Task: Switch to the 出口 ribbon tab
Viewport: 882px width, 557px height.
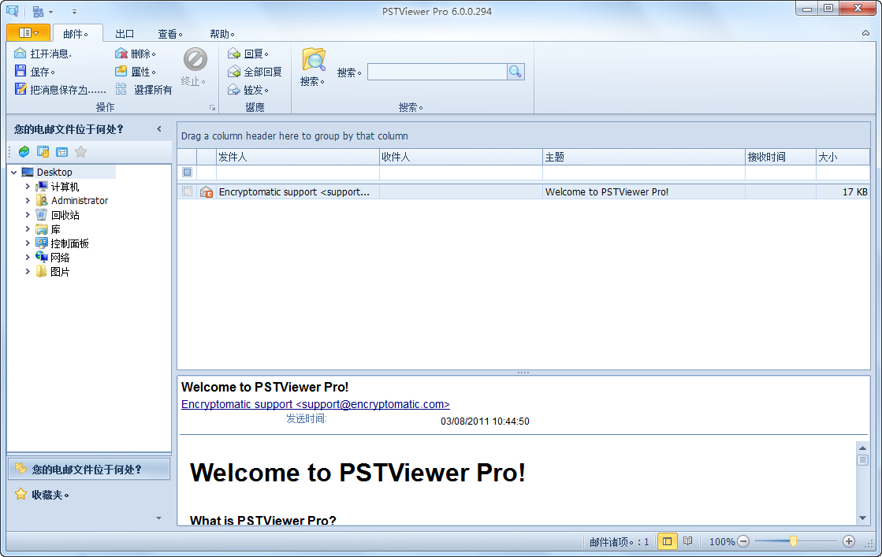Action: tap(125, 33)
